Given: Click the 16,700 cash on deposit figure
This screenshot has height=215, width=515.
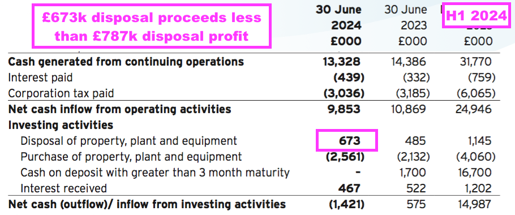Looking at the screenshot, I should 475,173.
